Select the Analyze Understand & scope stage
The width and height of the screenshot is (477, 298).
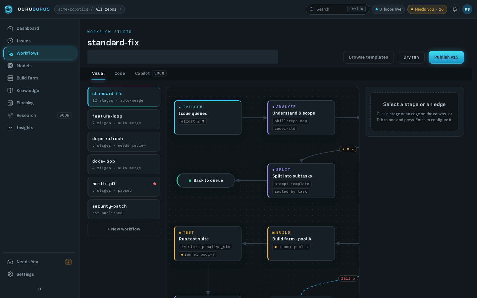click(x=301, y=118)
